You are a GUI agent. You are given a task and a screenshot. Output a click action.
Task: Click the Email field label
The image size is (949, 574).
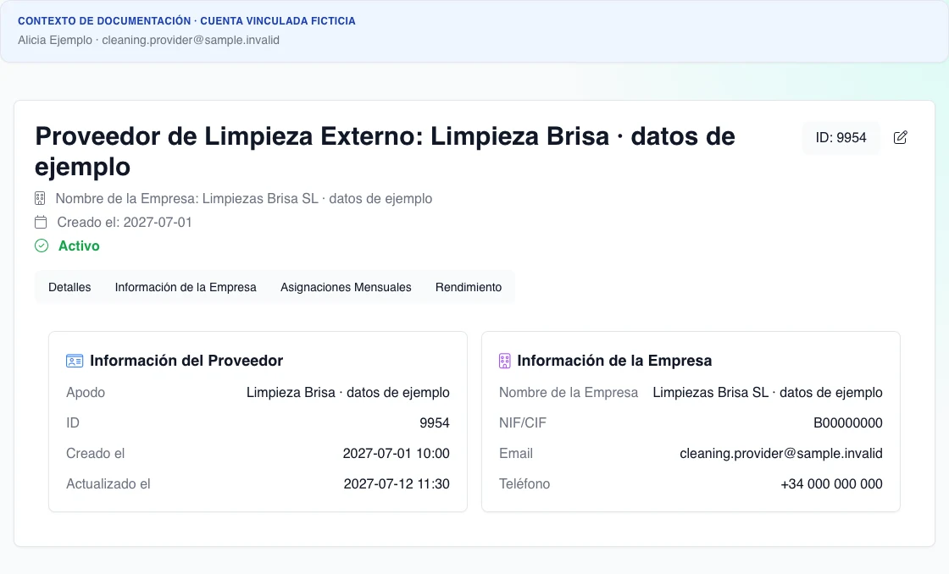(516, 453)
